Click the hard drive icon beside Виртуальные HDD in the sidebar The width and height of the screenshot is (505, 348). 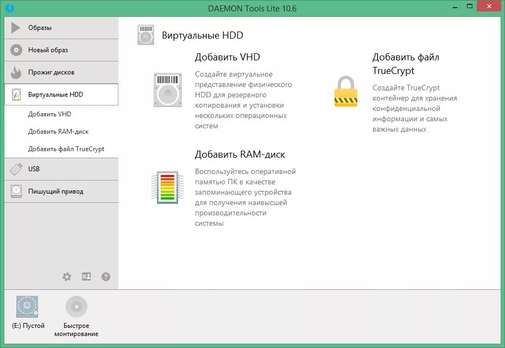[16, 95]
